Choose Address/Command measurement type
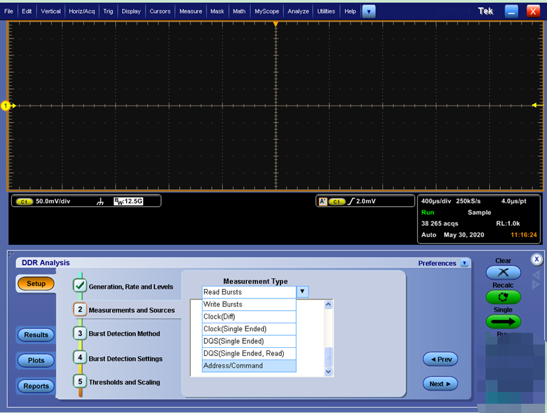 tap(249, 366)
